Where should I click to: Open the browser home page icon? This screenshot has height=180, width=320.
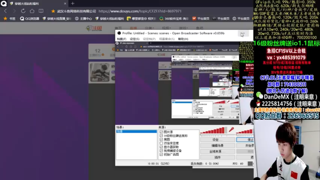(32, 11)
